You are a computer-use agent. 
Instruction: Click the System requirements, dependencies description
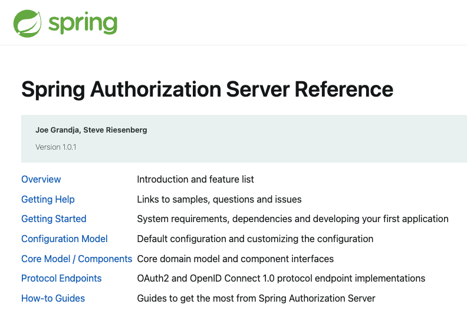click(x=293, y=219)
